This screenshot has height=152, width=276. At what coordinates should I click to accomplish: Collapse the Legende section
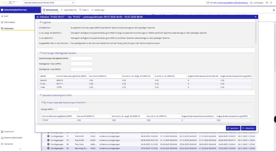[x=40, y=22]
